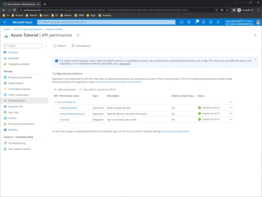Screen dimensions: 262x197
Task: Focus the global Search resources box
Action: [x=106, y=22]
